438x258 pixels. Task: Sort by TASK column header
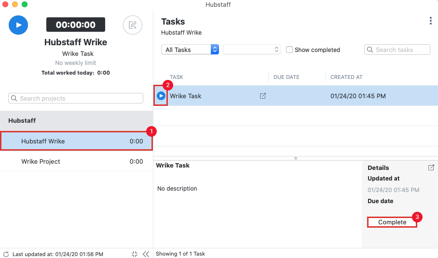pos(177,77)
